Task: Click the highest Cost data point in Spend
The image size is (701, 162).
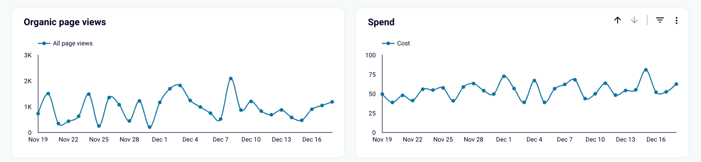Action: pyautogui.click(x=646, y=70)
